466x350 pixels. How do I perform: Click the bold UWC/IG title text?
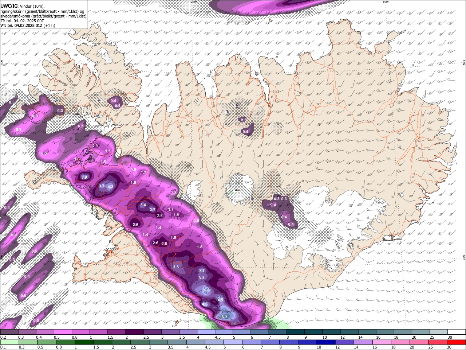(x=8, y=6)
